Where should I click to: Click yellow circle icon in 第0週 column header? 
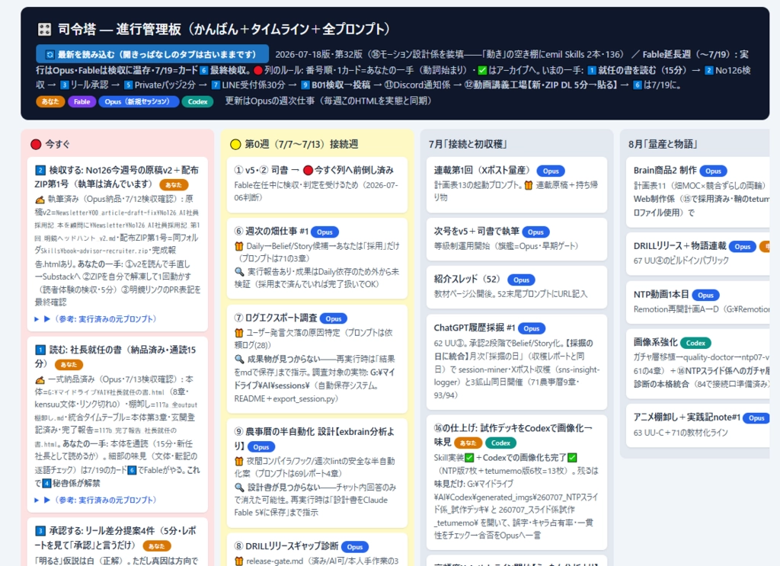pos(235,144)
